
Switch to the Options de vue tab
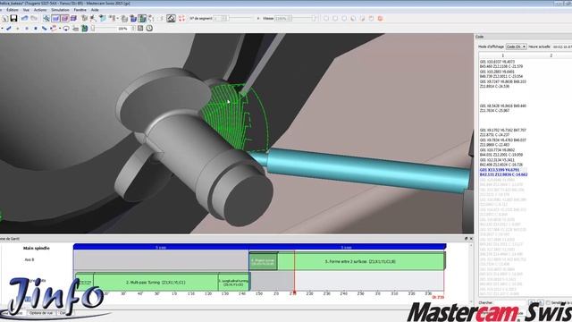[41, 313]
